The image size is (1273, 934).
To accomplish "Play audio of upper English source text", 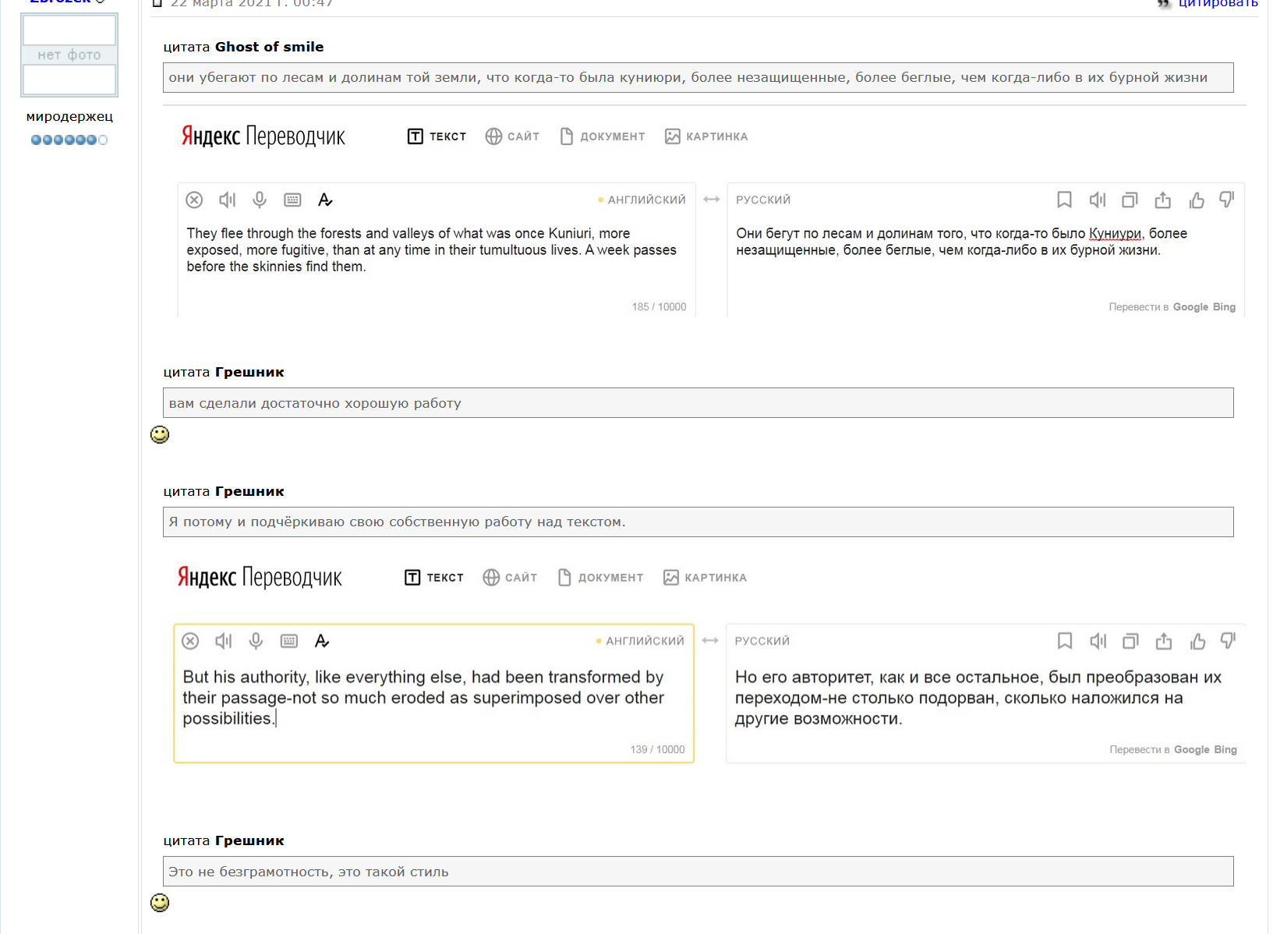I will pyautogui.click(x=227, y=200).
